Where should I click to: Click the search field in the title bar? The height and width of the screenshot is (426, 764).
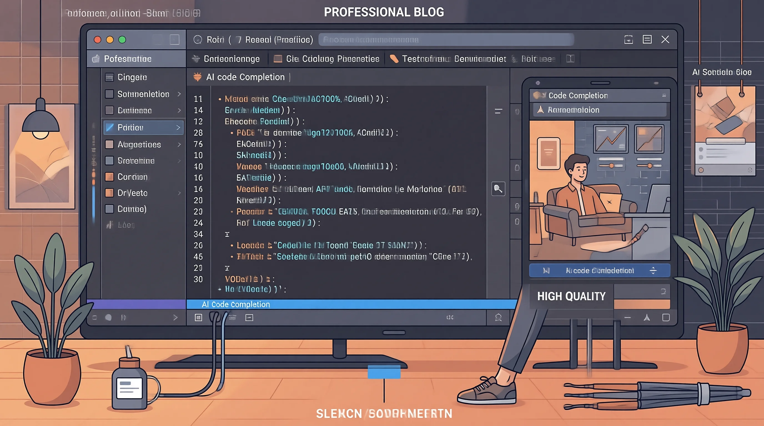click(x=446, y=39)
